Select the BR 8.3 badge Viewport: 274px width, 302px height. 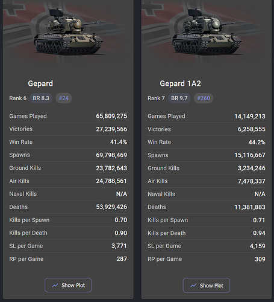[x=41, y=98]
